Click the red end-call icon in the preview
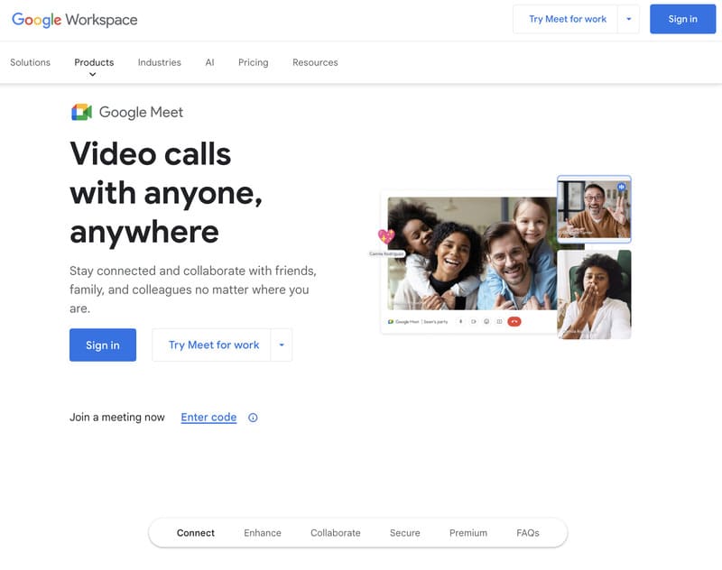 tap(513, 322)
